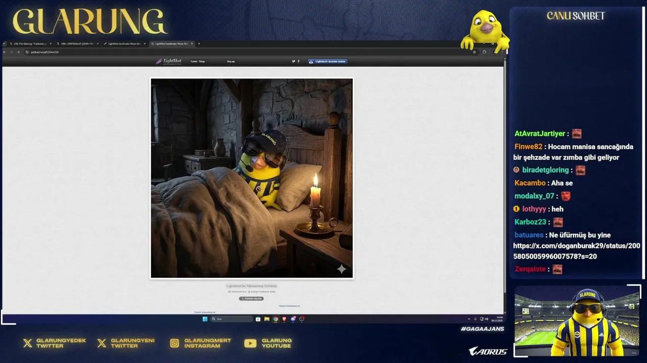Open Discord from the taskbar
This screenshot has height=363, width=647.
coord(293,319)
